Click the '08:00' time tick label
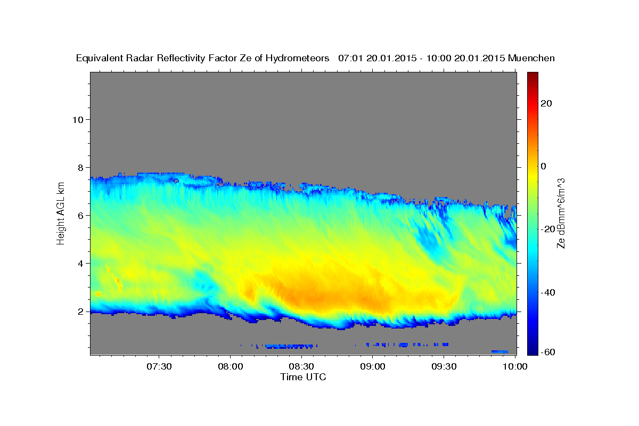 (231, 366)
